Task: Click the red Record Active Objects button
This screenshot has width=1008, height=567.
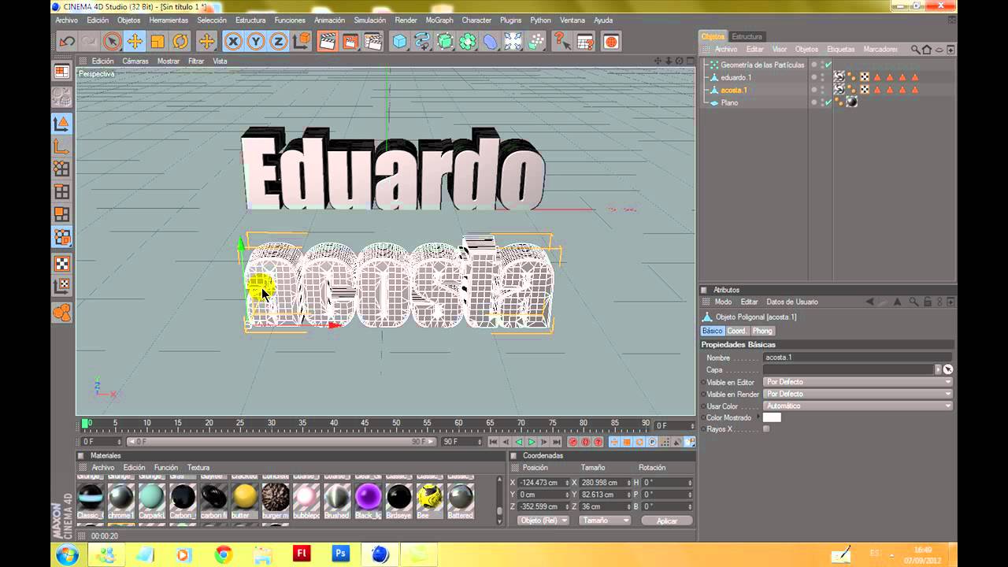Action: click(573, 442)
